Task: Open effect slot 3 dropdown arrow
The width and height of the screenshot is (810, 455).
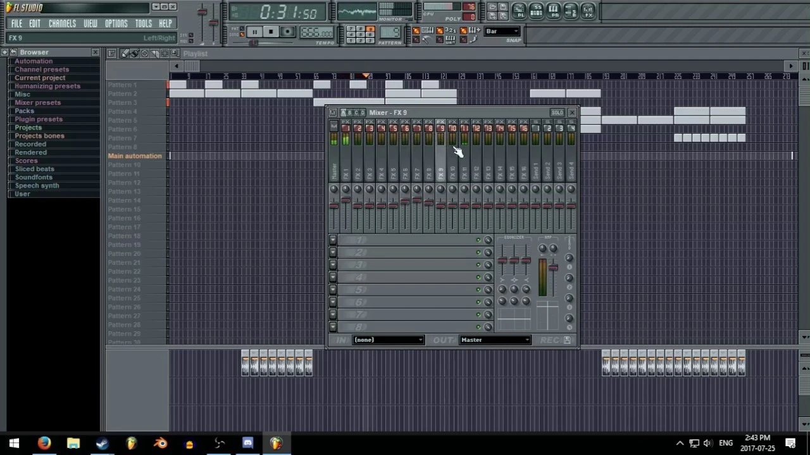Action: click(332, 265)
